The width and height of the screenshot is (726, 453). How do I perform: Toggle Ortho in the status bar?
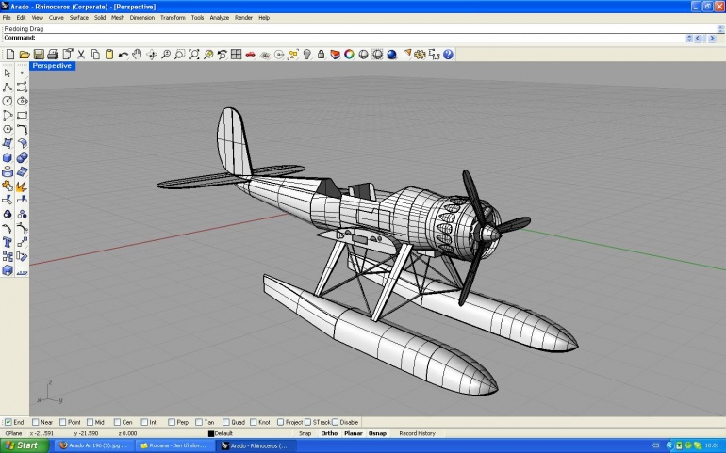pyautogui.click(x=329, y=433)
